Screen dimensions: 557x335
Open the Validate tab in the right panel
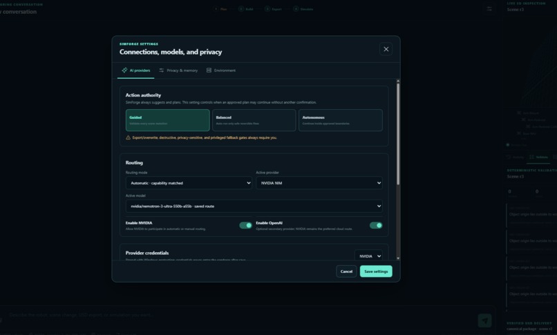coord(538,157)
